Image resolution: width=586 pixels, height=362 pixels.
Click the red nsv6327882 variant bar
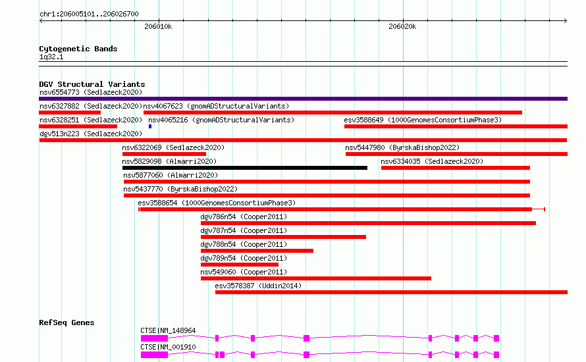click(x=70, y=113)
